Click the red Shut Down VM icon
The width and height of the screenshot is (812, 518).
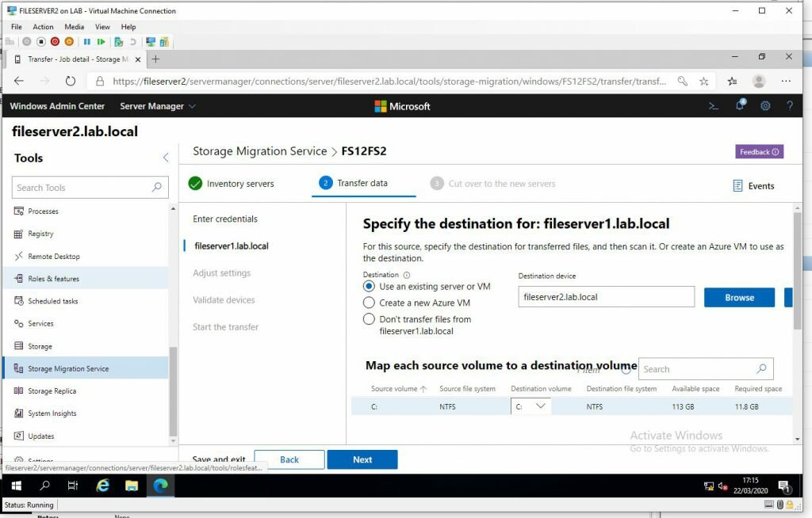(55, 42)
